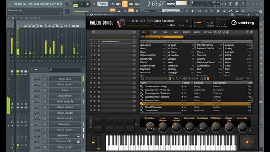Click the tempo field showing 84
The height and width of the screenshot is (152, 270).
pos(103,4)
